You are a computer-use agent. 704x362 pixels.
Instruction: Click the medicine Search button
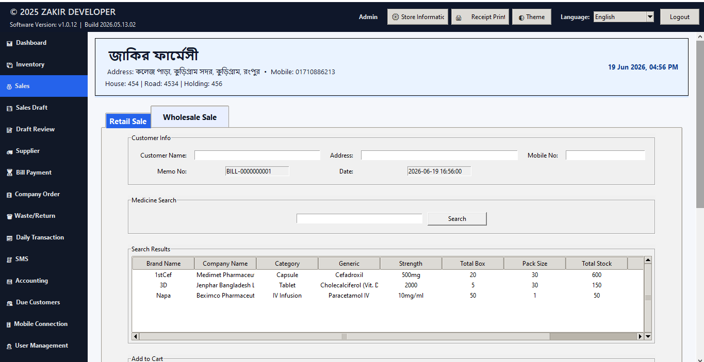click(x=457, y=219)
